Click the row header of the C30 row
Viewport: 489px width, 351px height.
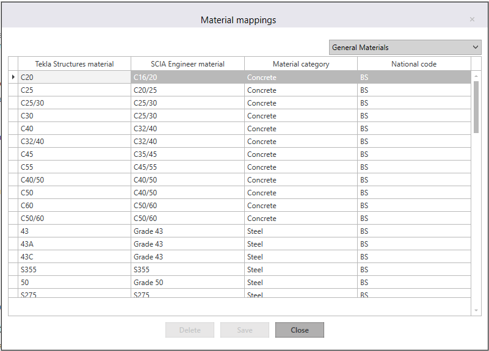pyautogui.click(x=13, y=115)
